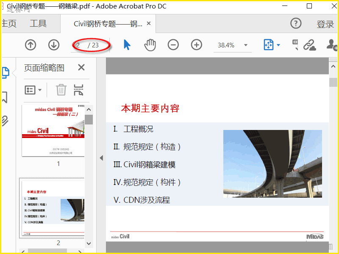Share a link with cloud link icon
This screenshot has width=339, height=254.
(310, 45)
